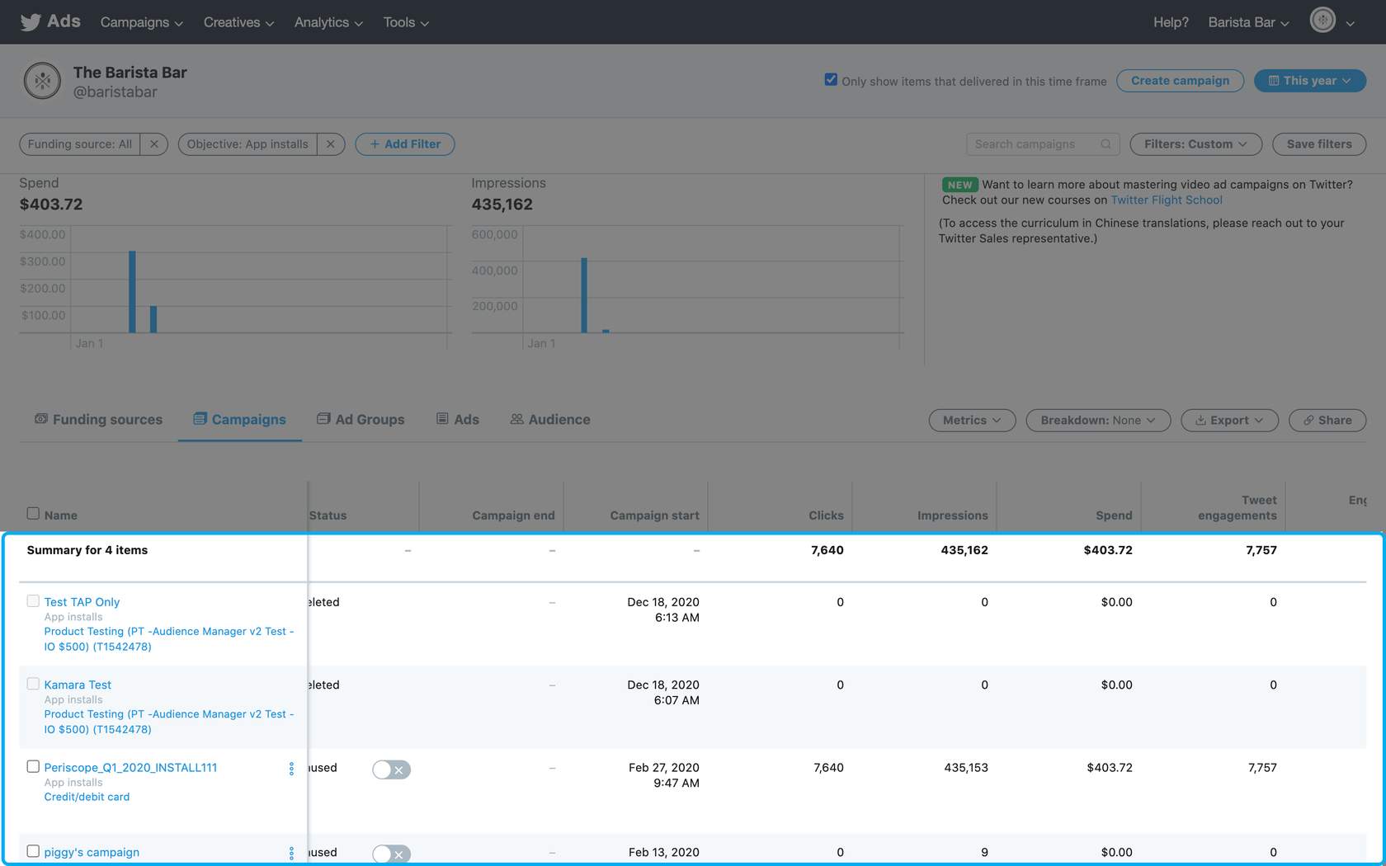The image size is (1386, 866).
Task: Click the Credit/debit card funding link
Action: 87,797
